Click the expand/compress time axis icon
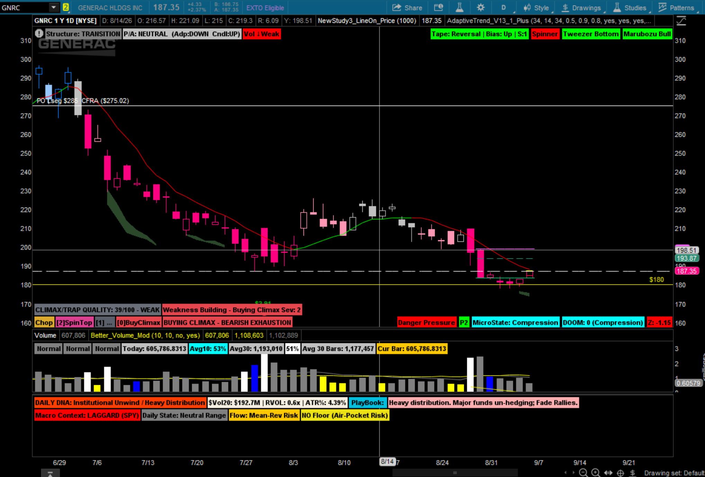 click(x=608, y=472)
